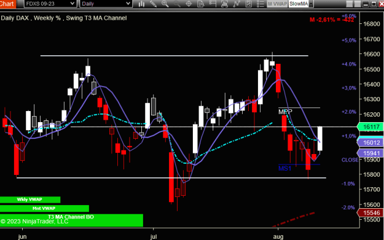Click the 16600 price axis label
The height and width of the screenshot is (240, 384).
coord(372,54)
